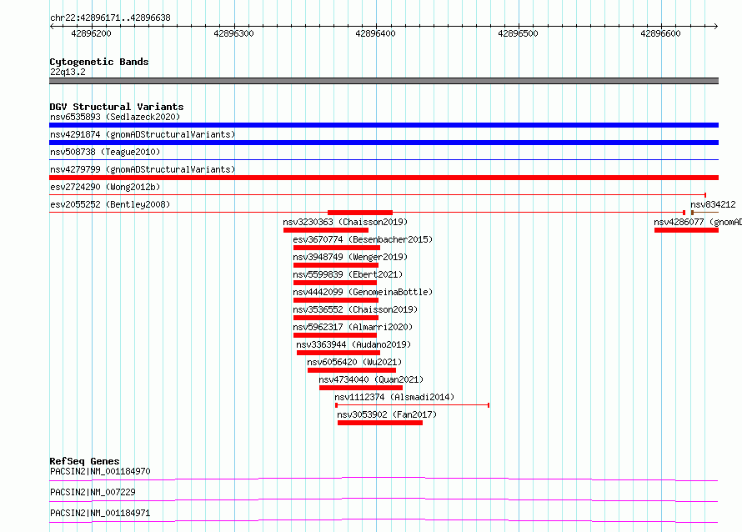This screenshot has width=742, height=532.
Task: Select the red bar under nsv4286077 label
Action: point(687,230)
